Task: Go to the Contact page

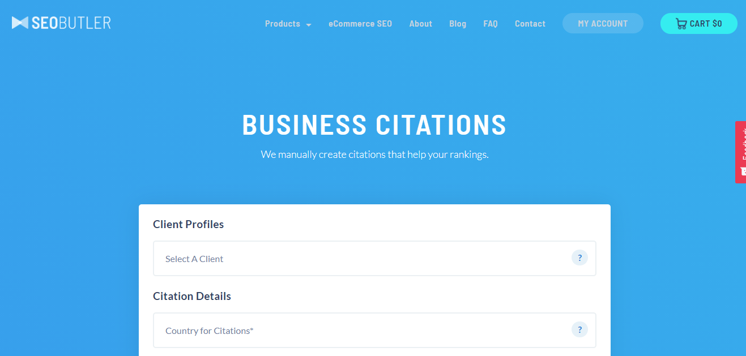Action: 530,24
